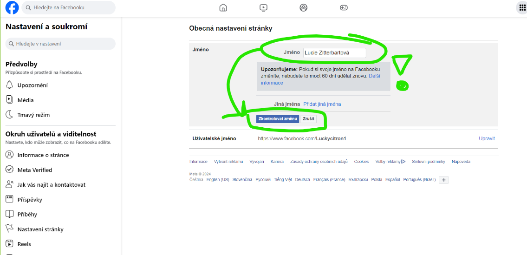The width and height of the screenshot is (527, 255).
Task: Click the Tmavý režim moon icon
Action: coord(9,115)
